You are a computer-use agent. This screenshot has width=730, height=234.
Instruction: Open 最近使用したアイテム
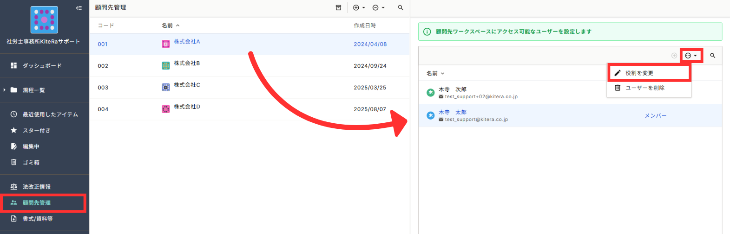tap(50, 114)
